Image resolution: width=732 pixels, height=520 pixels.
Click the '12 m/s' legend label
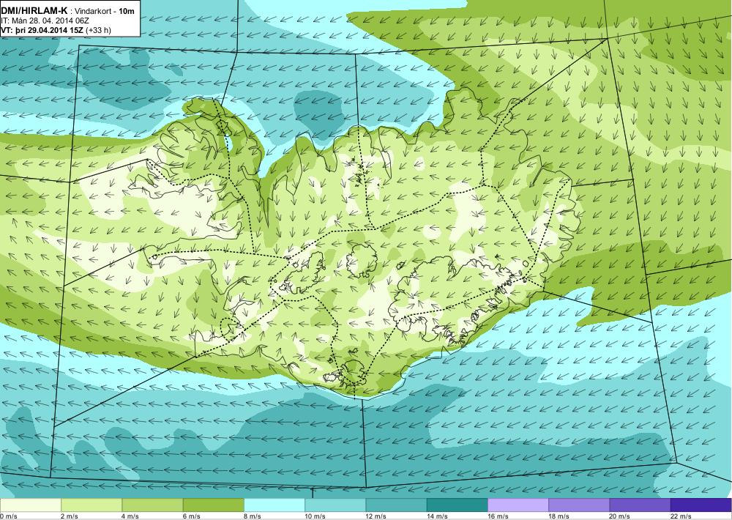376,516
